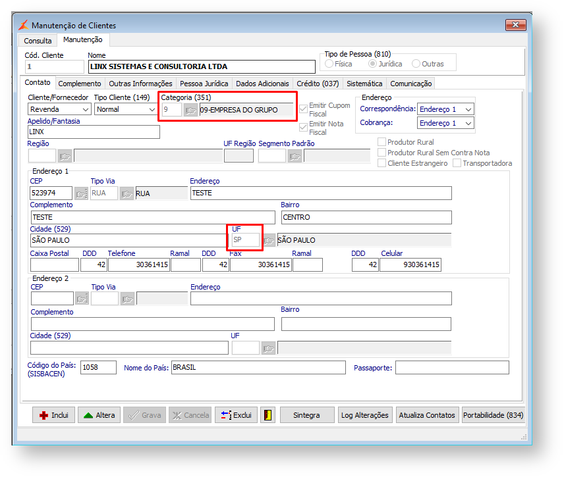Switch to the Pessoa Jurídica tab

(x=204, y=84)
